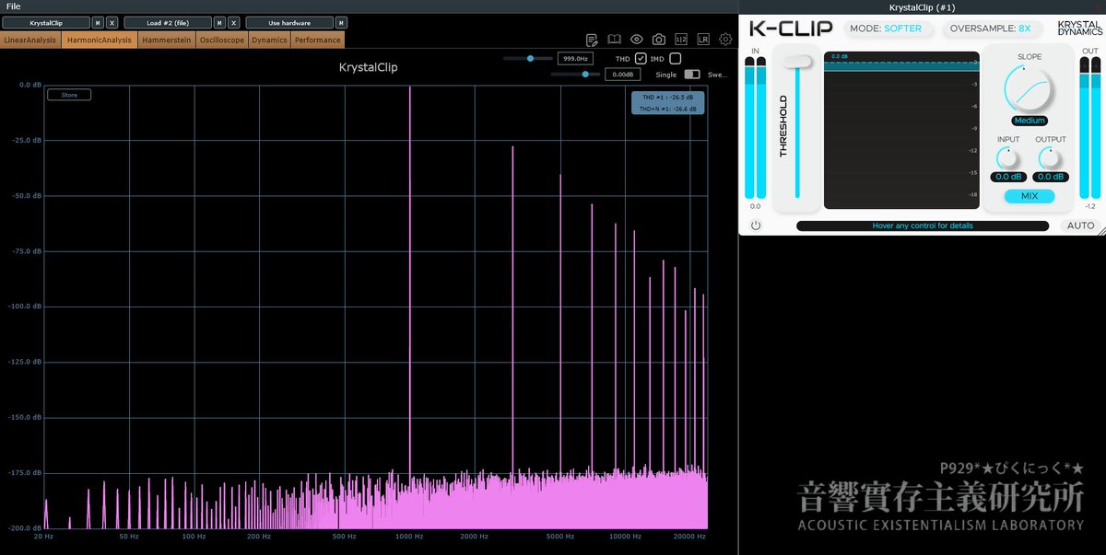Screen dimensions: 1106x555
Task: Click the KrystalClip graph title
Action: click(369, 67)
